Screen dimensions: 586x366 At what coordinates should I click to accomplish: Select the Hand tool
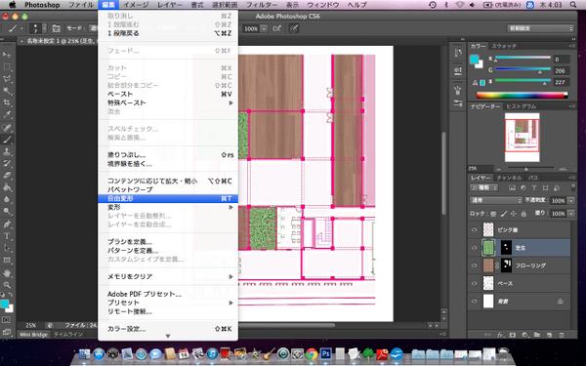7,273
